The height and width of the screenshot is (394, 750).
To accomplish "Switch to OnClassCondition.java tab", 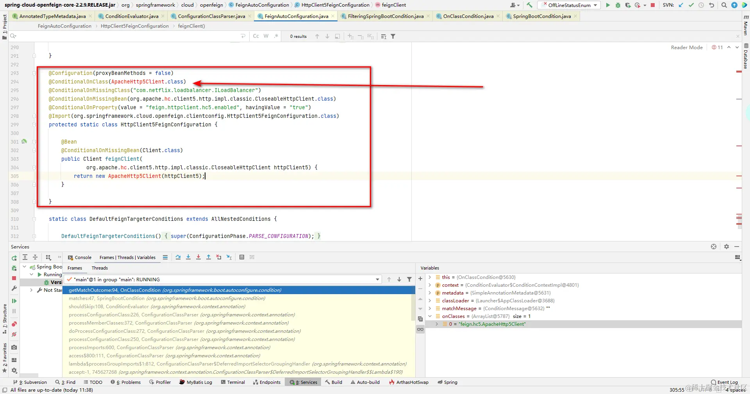I will (468, 16).
